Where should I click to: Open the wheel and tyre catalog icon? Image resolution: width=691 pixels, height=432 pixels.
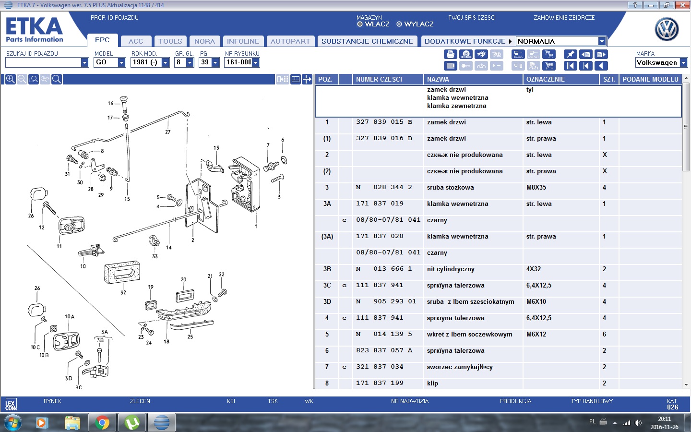tap(465, 54)
